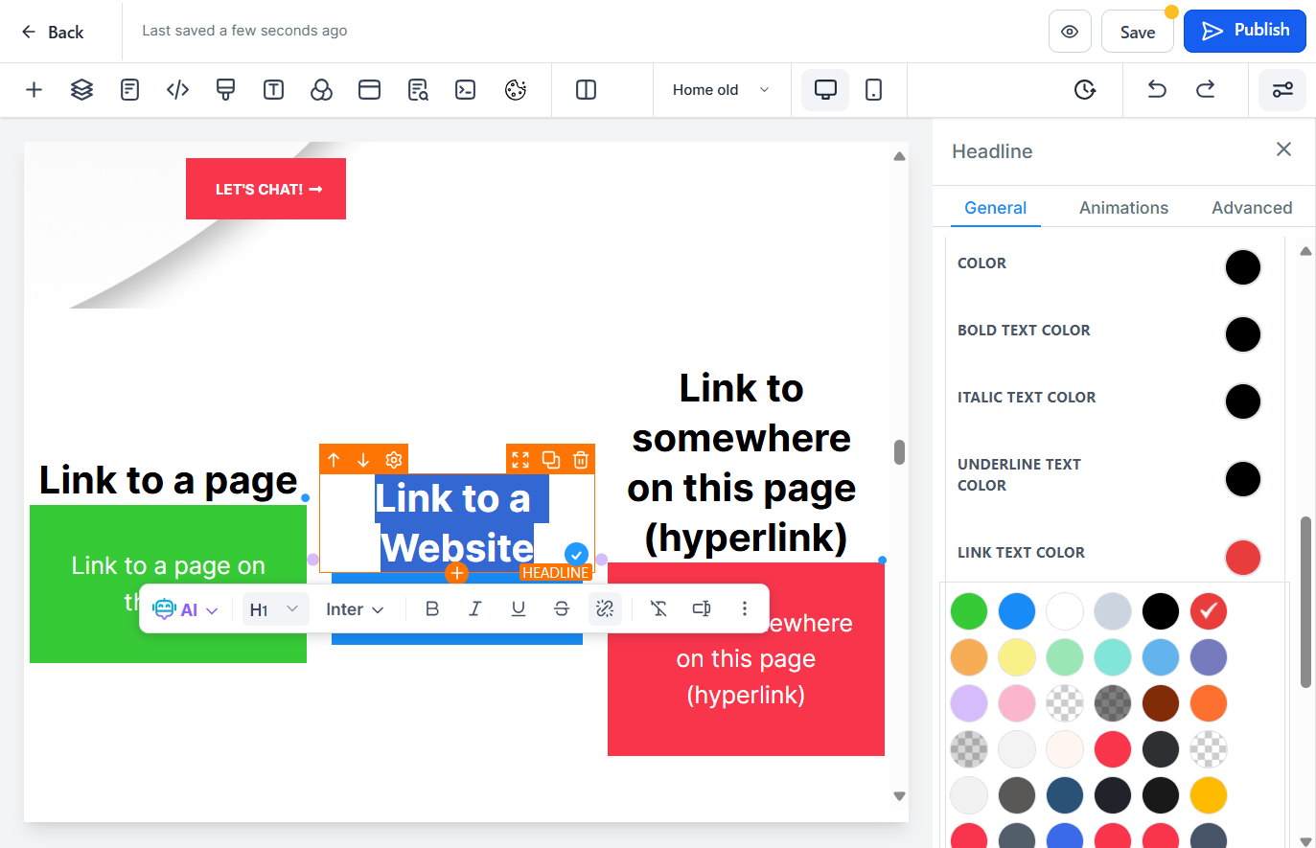Open the three-dot more options menu
The image size is (1316, 848).
745,608
